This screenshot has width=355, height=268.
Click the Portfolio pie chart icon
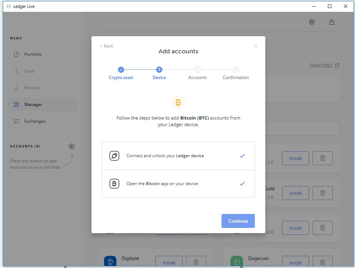16,54
